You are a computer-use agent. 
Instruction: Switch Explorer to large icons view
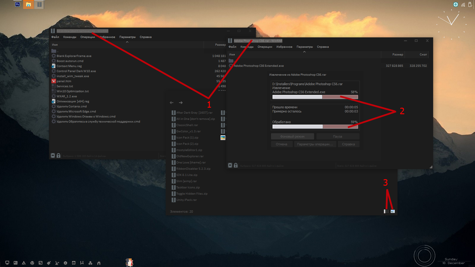click(393, 211)
